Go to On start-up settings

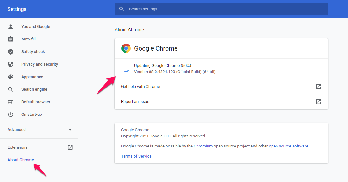(x=32, y=115)
